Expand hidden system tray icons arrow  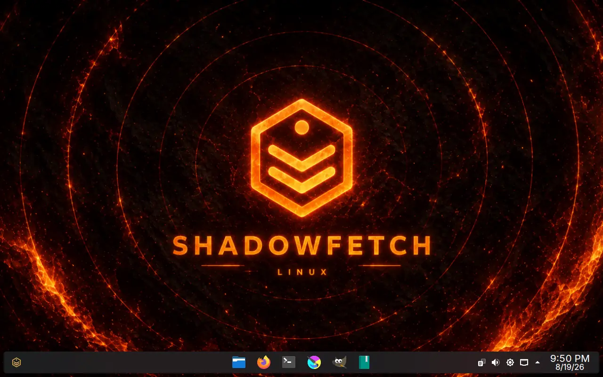tap(538, 362)
